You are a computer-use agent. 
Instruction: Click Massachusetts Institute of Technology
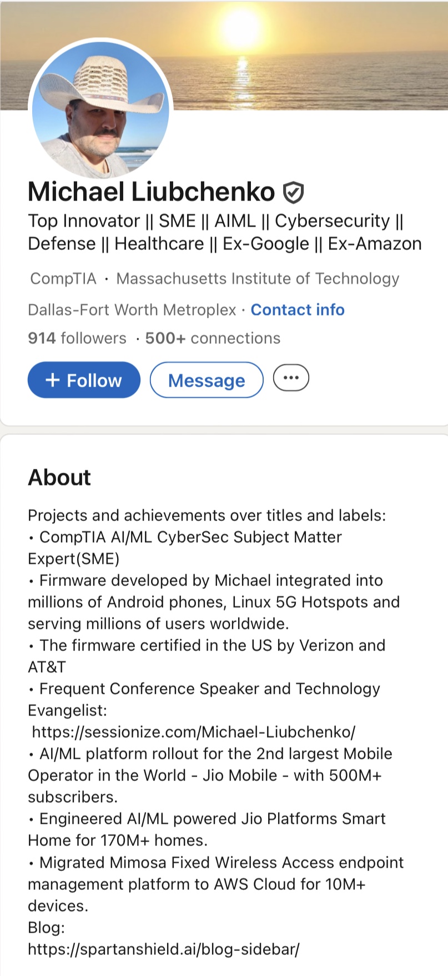(x=258, y=279)
